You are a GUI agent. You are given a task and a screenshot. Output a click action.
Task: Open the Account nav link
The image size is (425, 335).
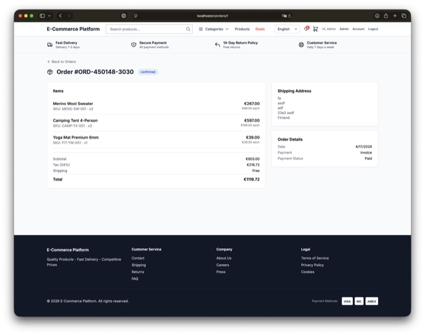[358, 29]
